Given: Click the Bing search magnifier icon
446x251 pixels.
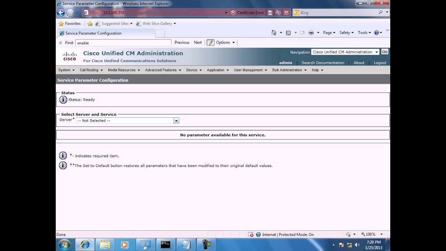Looking at the screenshot, I should pos(380,12).
